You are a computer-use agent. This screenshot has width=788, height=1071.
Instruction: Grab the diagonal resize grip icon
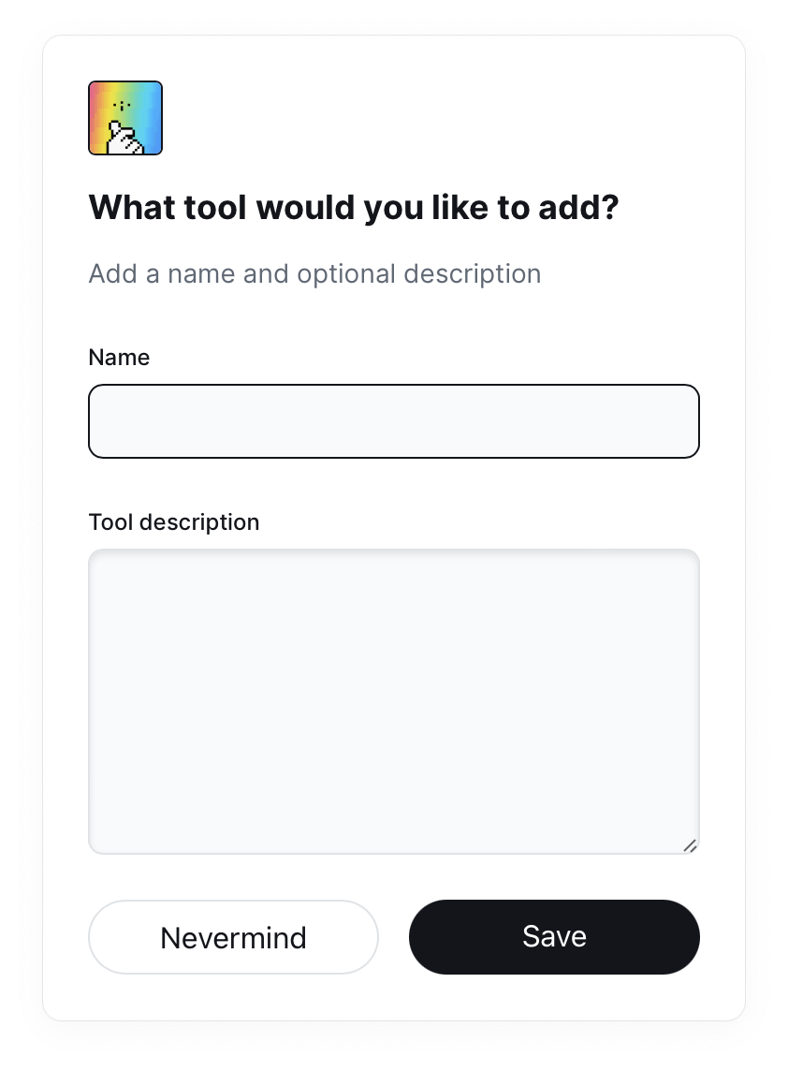click(690, 845)
